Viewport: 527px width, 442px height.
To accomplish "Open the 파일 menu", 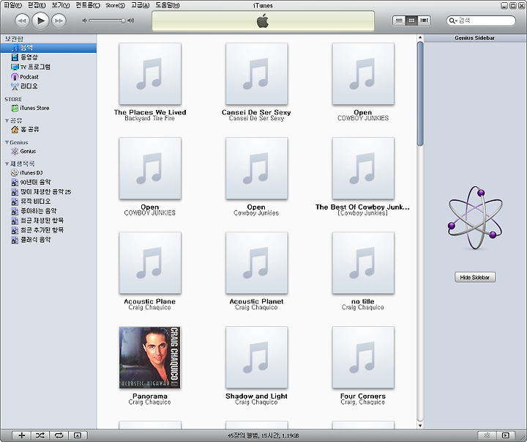I will (12, 5).
